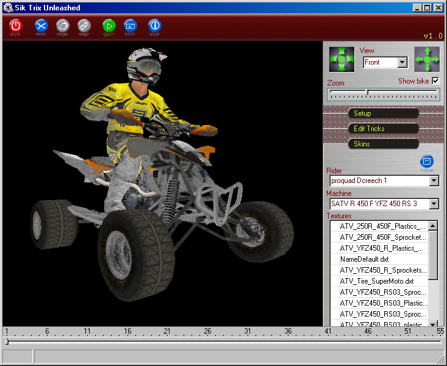The height and width of the screenshot is (366, 447).
Task: Select texture ATV_YFZ450_R_Sprockets
Action: click(380, 270)
